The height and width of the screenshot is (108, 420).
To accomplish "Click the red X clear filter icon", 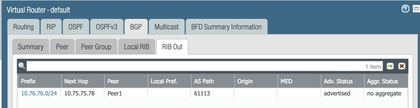I will coord(402,66).
